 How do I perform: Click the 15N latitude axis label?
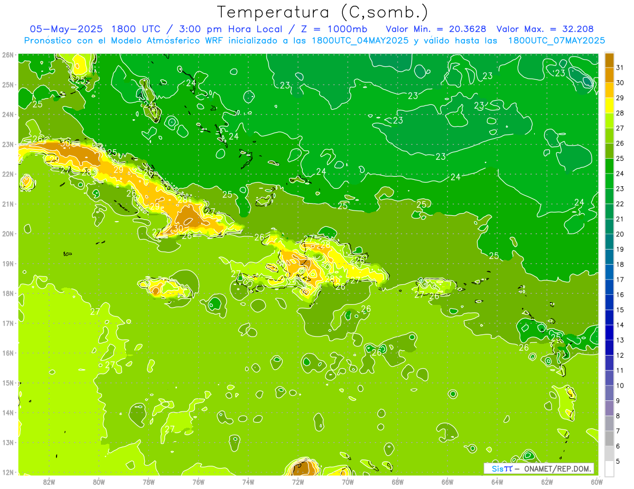pos(7,382)
